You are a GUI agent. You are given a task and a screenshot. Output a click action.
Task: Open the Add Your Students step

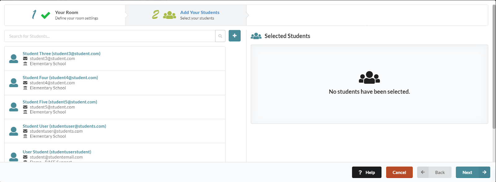pyautogui.click(x=186, y=15)
